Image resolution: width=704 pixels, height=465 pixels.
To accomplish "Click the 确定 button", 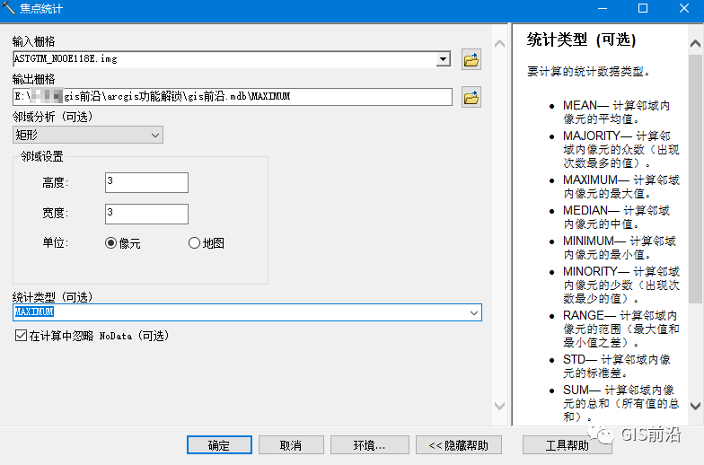I will [x=219, y=445].
